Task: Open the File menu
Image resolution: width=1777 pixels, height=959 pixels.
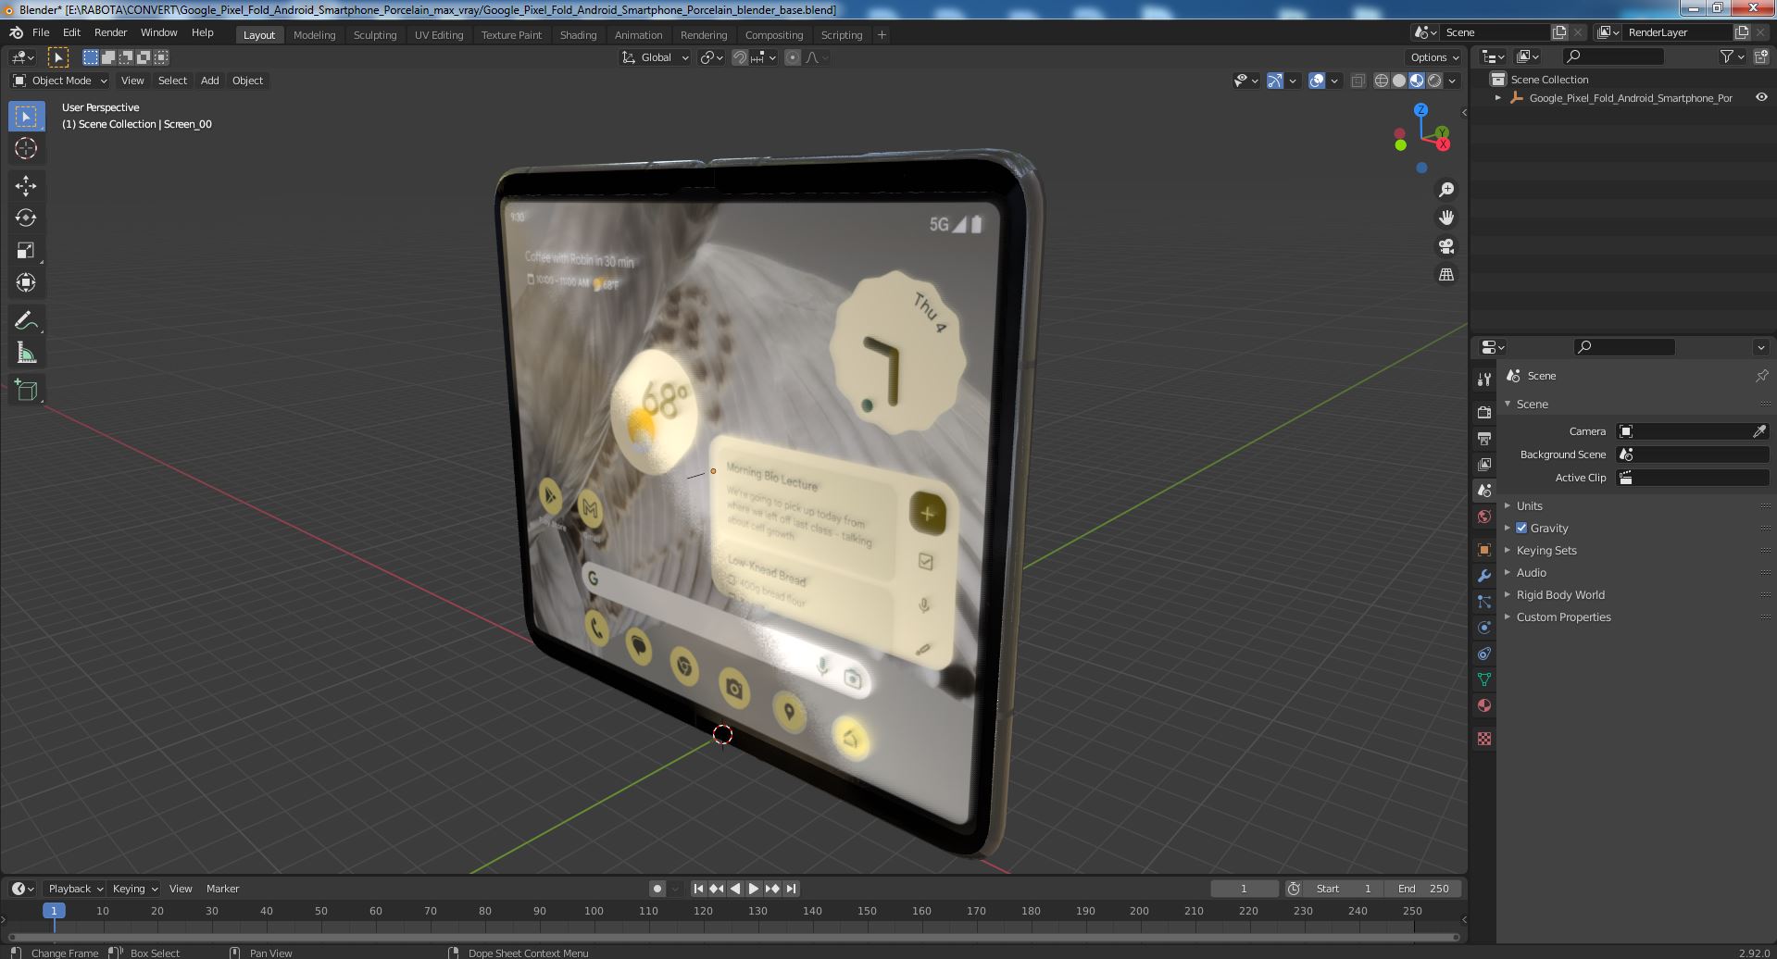Action: click(x=41, y=32)
